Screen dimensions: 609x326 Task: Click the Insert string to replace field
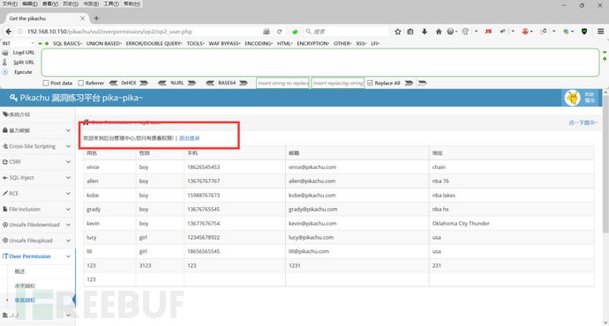click(x=282, y=83)
